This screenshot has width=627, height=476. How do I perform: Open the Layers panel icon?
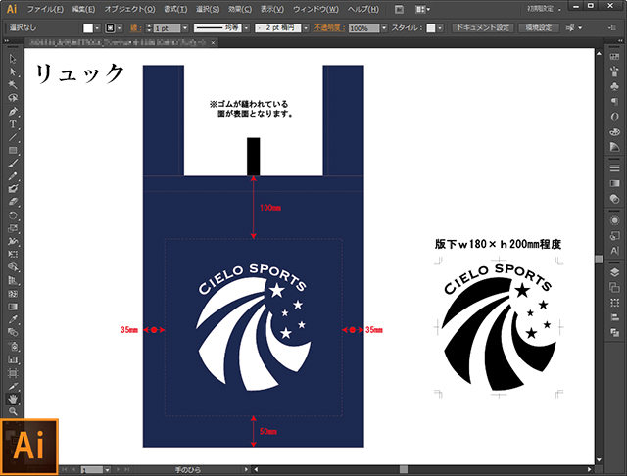point(614,272)
